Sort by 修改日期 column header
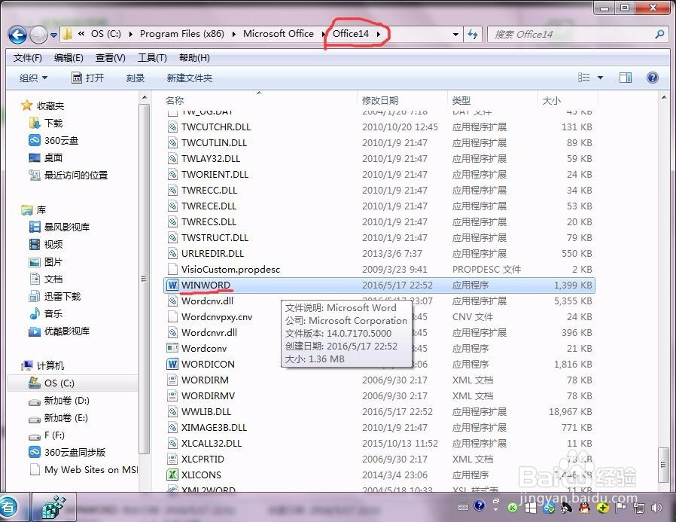 [x=380, y=100]
